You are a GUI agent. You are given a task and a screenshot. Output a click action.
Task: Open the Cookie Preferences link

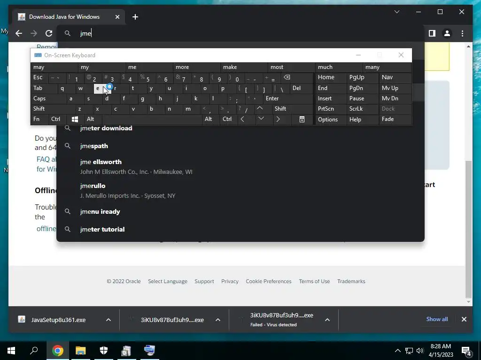268,281
